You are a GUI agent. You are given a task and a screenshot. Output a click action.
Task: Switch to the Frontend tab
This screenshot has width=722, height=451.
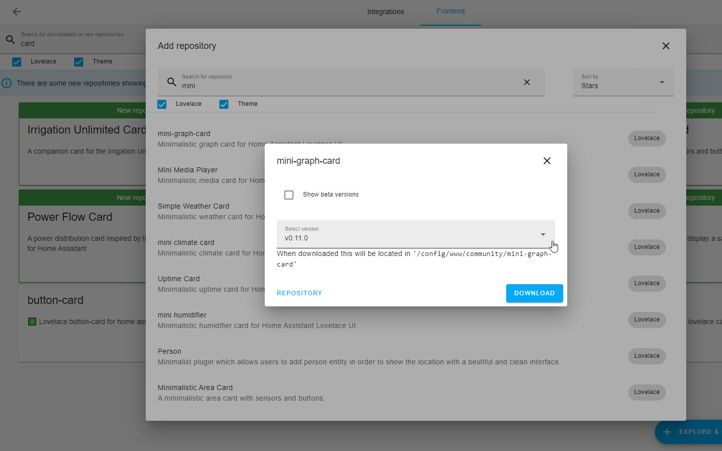tap(450, 11)
